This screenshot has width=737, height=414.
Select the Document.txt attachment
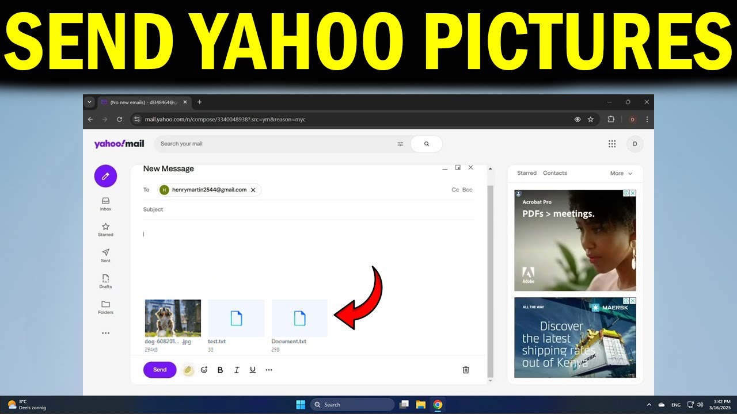tap(299, 318)
